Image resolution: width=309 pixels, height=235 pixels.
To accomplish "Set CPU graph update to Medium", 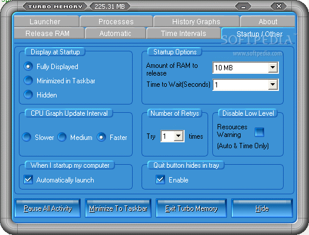I will pyautogui.click(x=62, y=137).
